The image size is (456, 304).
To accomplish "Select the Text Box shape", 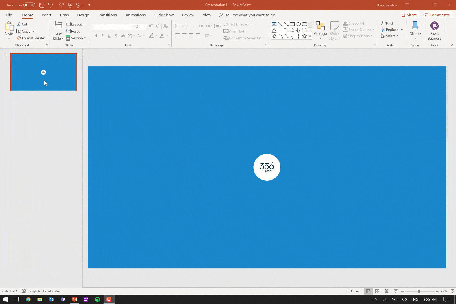I will click(x=274, y=24).
